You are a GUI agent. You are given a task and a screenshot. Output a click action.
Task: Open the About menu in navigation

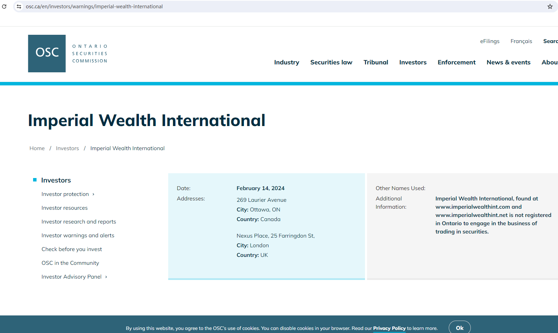coord(550,62)
